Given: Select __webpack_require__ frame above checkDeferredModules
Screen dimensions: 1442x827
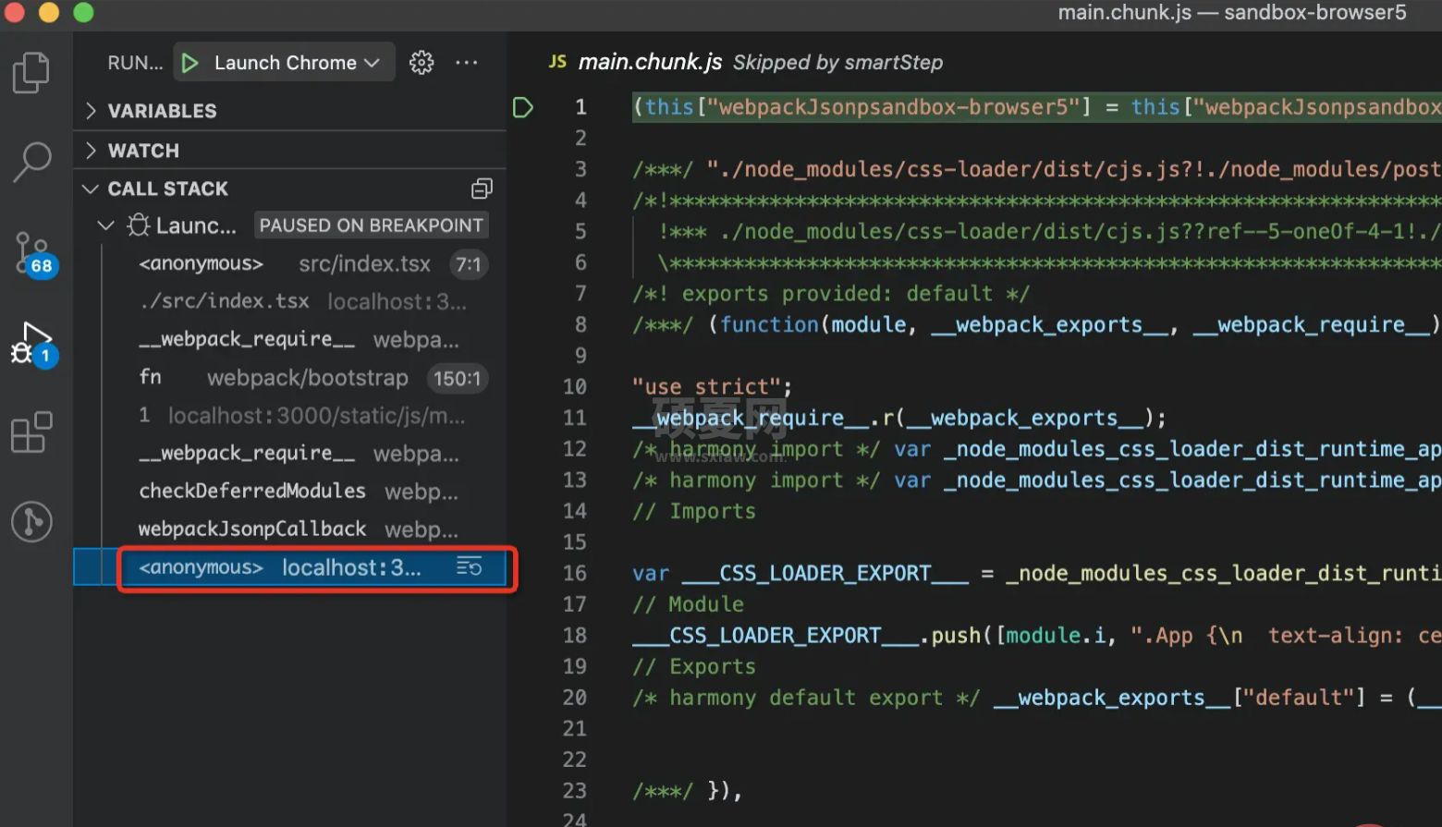Looking at the screenshot, I should pos(290,454).
